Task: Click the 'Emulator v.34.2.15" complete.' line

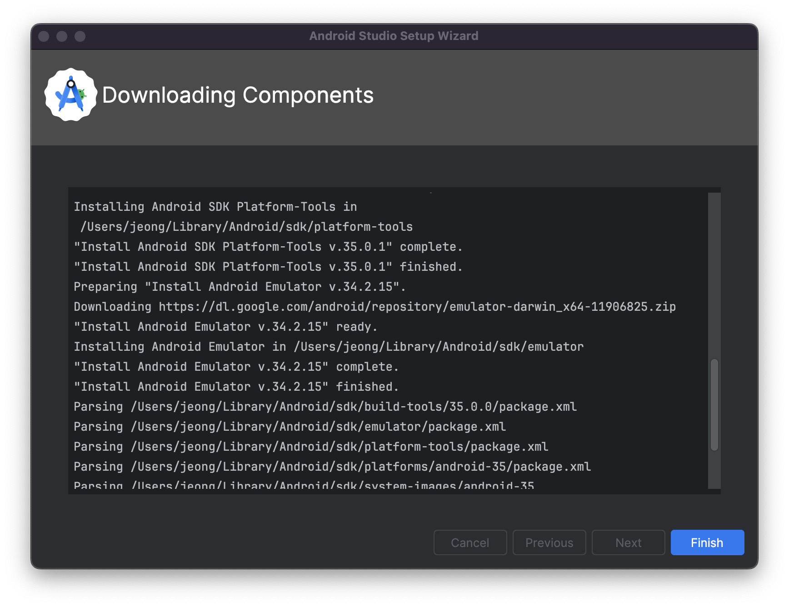Action: coord(236,367)
